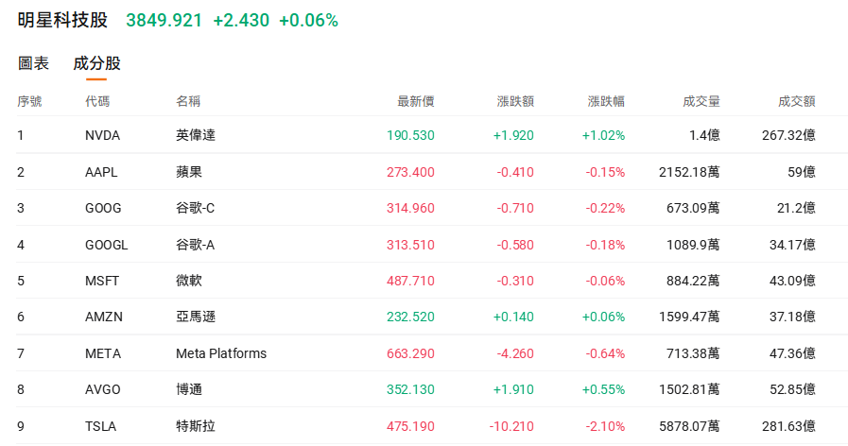848x446 pixels.
Task: Sort by 成交量 column header
Action: coord(701,102)
